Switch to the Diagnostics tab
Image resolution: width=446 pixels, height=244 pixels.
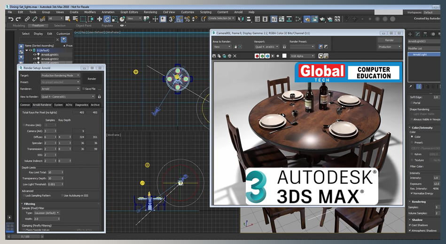coord(81,105)
